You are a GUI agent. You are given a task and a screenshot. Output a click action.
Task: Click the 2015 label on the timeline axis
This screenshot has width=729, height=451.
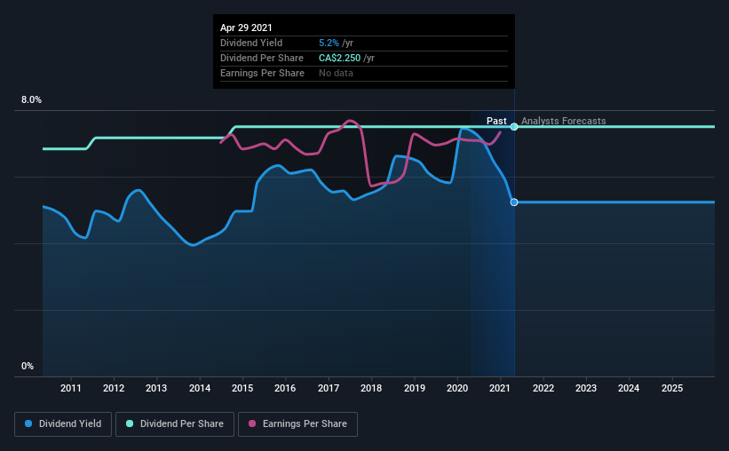pos(242,388)
